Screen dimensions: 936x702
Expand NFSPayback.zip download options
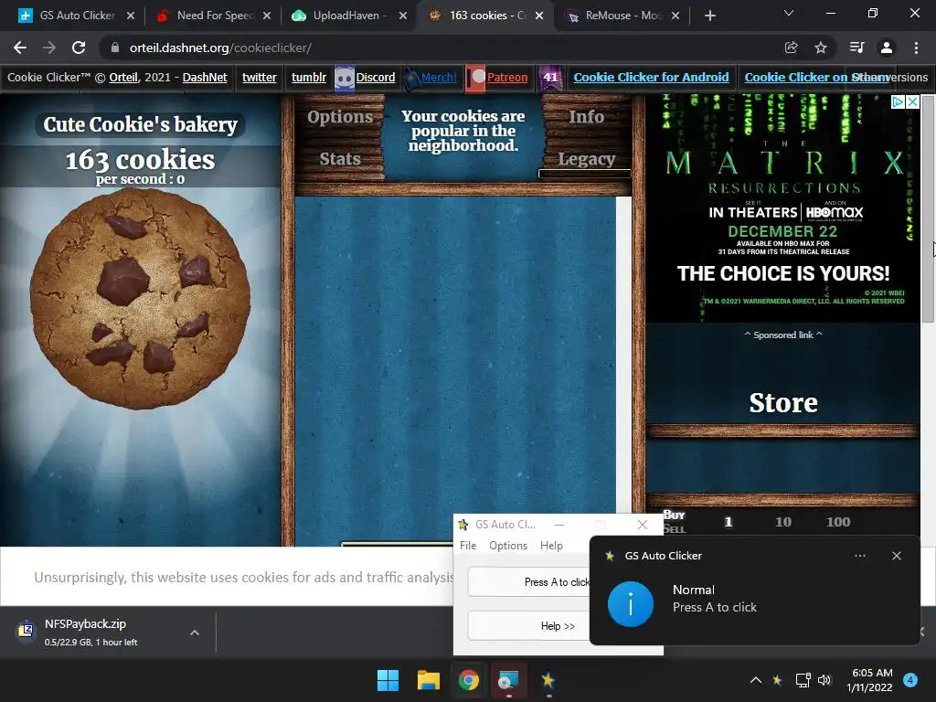point(195,633)
